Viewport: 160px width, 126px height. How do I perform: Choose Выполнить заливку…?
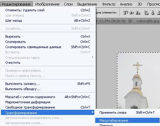48,84
